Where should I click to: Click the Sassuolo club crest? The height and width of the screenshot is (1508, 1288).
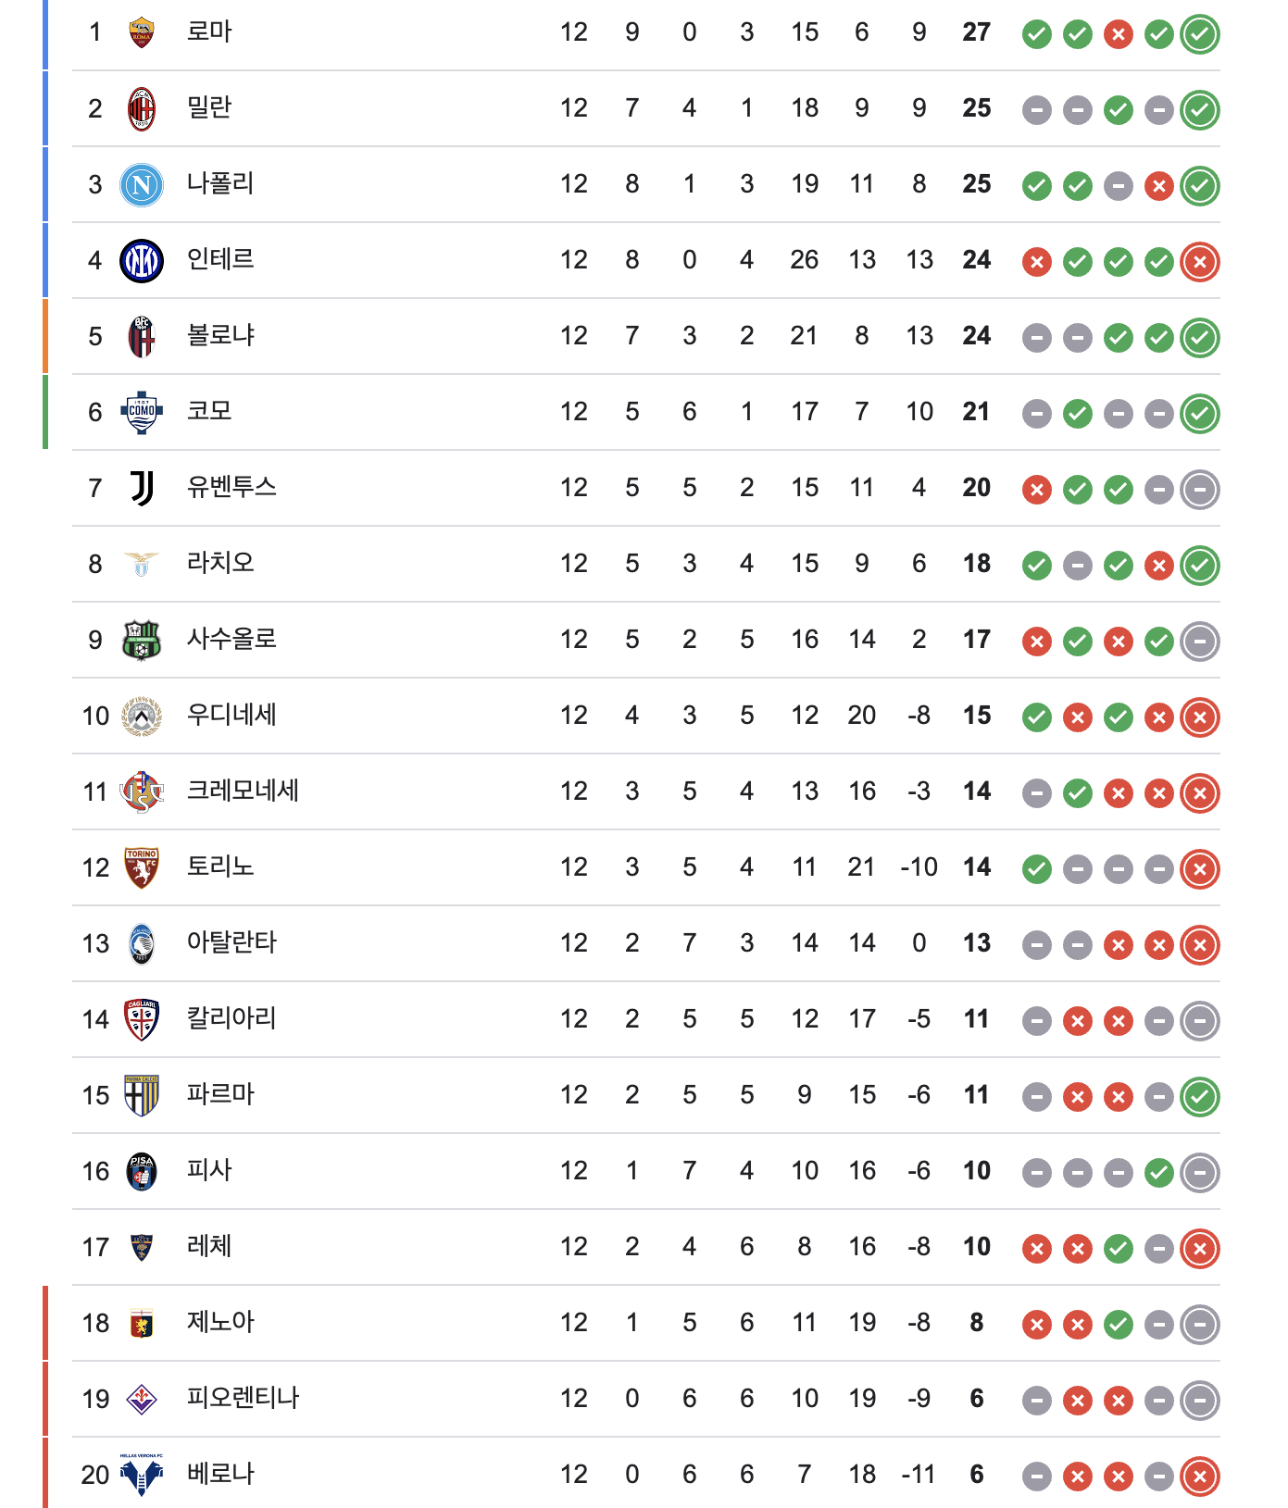[x=142, y=640]
